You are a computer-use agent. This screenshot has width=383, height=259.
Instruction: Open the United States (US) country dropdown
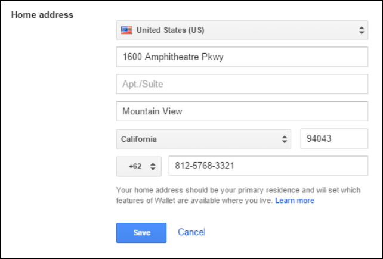(242, 30)
